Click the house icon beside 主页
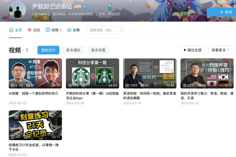This screenshot has height=157, width=236. click(x=11, y=30)
